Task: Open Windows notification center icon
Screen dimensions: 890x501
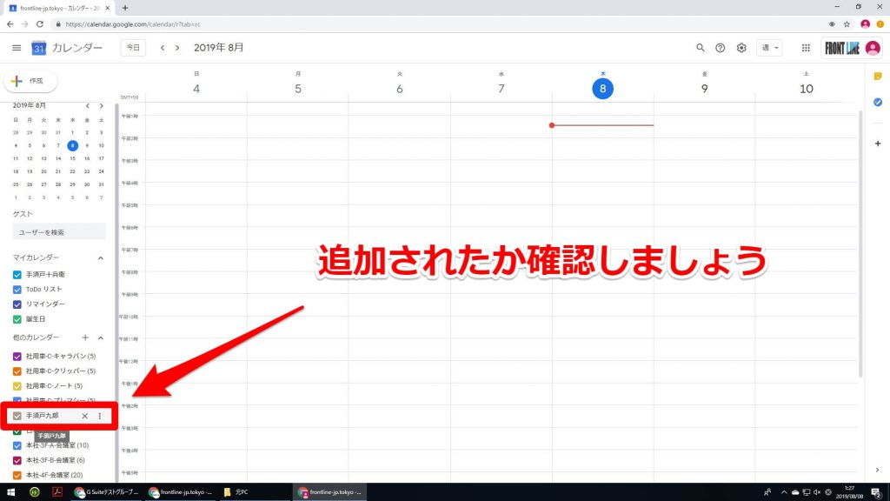Action: (876, 492)
